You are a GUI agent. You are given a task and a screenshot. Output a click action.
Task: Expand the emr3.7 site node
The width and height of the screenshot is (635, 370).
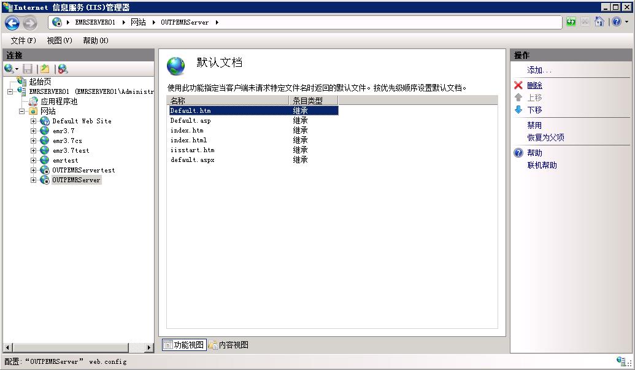(33, 131)
